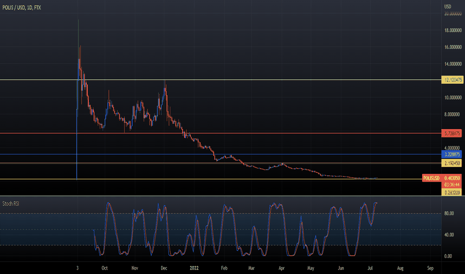This screenshot has height=274, width=465.
Task: Select the yellow horizontal line at 12.12
Action: coord(221,80)
